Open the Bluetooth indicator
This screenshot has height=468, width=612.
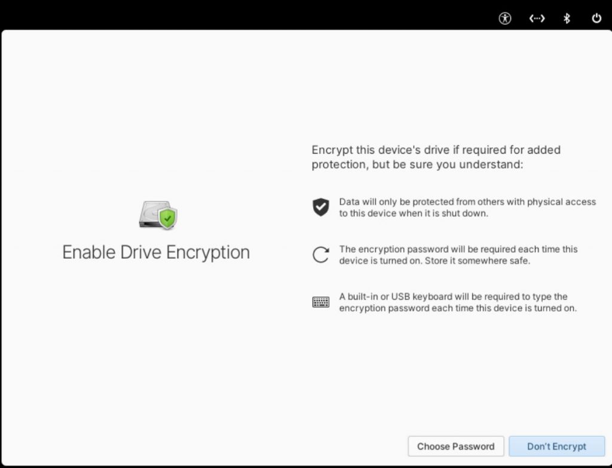pos(567,19)
